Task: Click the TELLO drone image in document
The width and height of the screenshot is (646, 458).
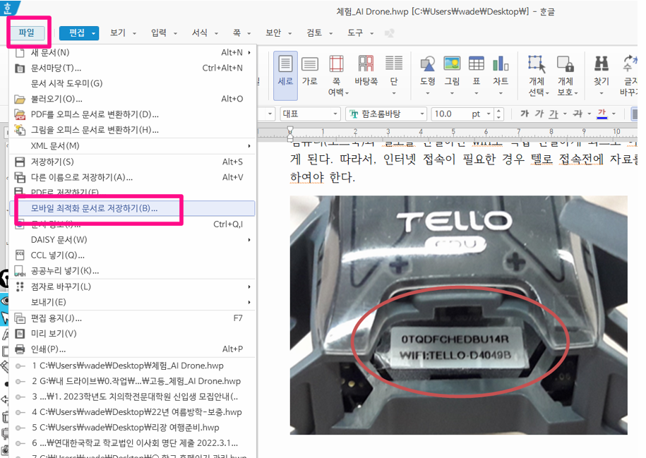Action: coord(458,315)
